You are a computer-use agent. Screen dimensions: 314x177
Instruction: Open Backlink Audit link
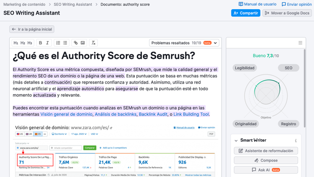[153, 114]
